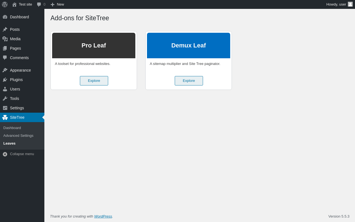Open SiteTree Dashboard submenu item
This screenshot has width=355, height=222.
tap(12, 128)
